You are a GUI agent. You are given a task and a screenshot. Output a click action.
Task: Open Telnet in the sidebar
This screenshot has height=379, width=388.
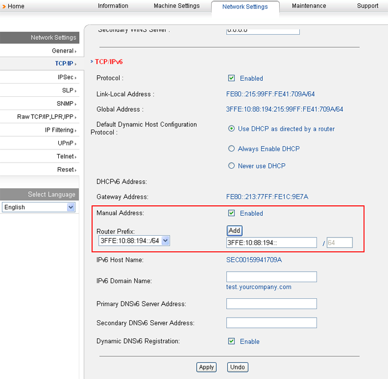click(x=67, y=157)
